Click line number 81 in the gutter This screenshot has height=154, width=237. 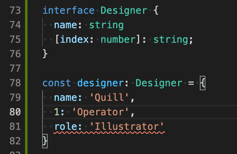15,126
